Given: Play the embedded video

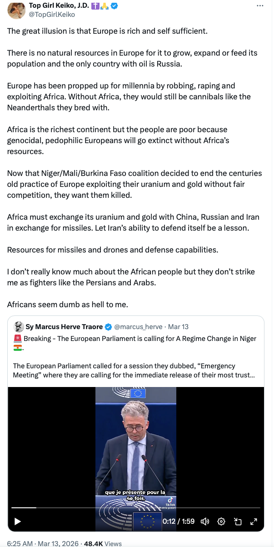Looking at the screenshot, I should click(x=18, y=521).
